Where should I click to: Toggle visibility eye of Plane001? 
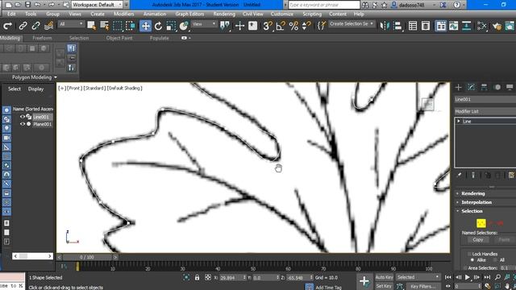[23, 124]
